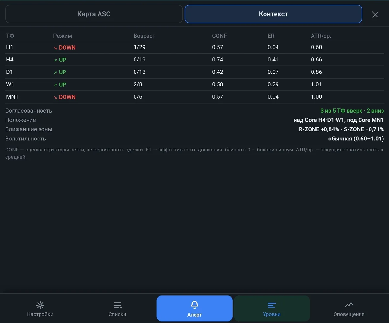Open the Оповещения notifications section

(x=349, y=309)
